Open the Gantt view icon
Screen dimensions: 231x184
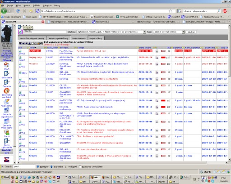[7, 132]
